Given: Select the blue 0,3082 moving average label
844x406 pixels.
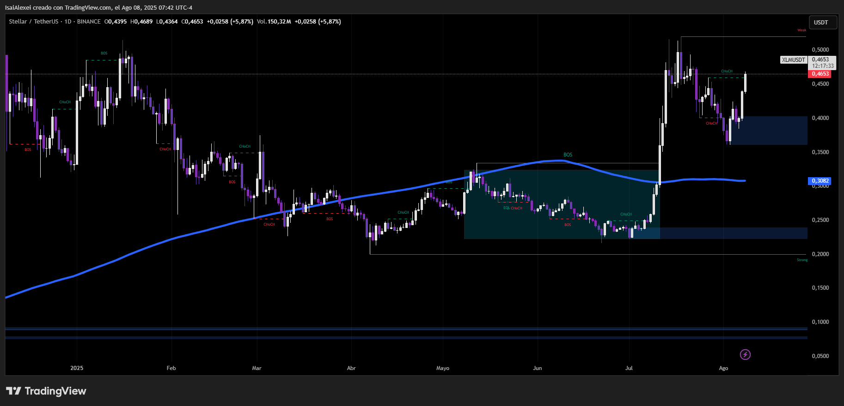Looking at the screenshot, I should tap(820, 181).
